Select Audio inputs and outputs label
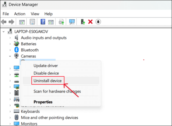This screenshot has width=172, height=126. point(44,38)
